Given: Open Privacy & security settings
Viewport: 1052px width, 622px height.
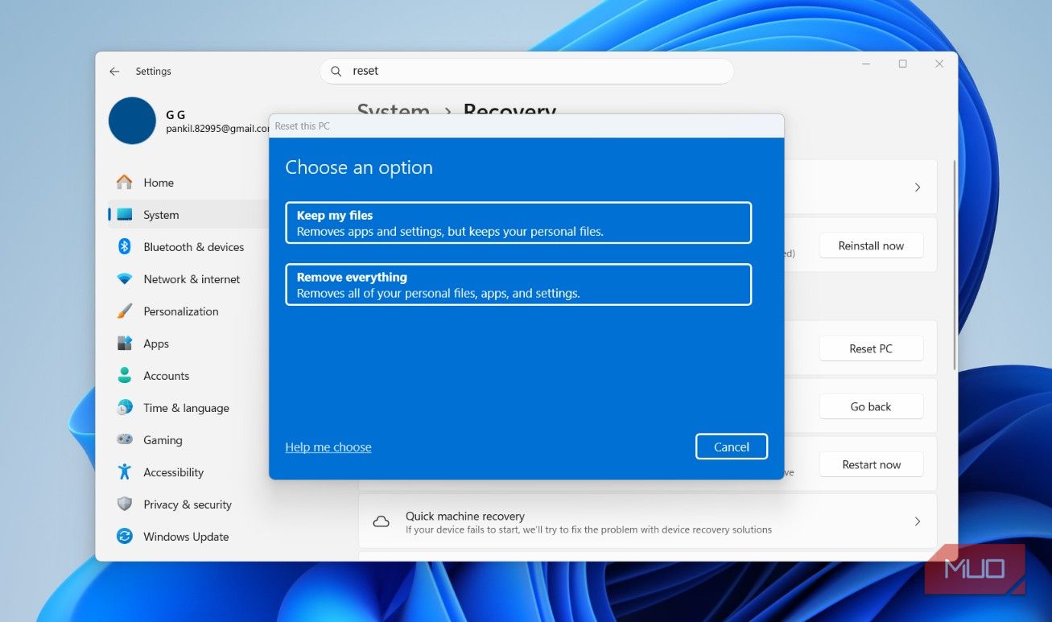Looking at the screenshot, I should [x=189, y=505].
